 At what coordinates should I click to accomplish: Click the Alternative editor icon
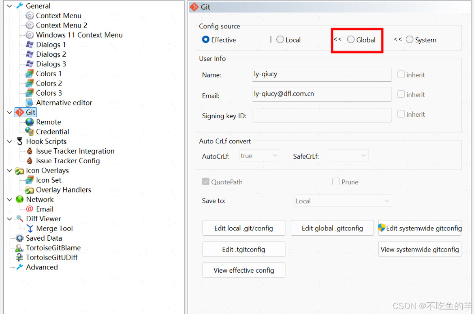(30, 103)
